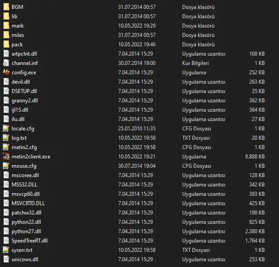
Task: Click the date 30.07.2014 19:04
Action: pos(137,166)
